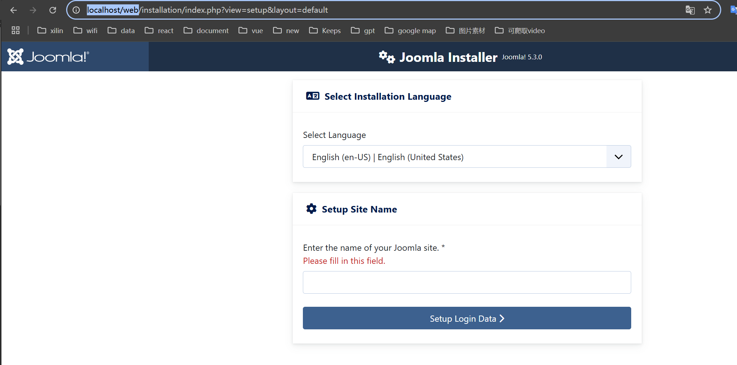Open the Keeps bookmark folder
The height and width of the screenshot is (365, 737).
325,31
